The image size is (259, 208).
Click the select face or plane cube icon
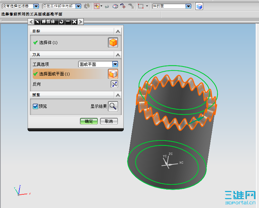coord(113,74)
